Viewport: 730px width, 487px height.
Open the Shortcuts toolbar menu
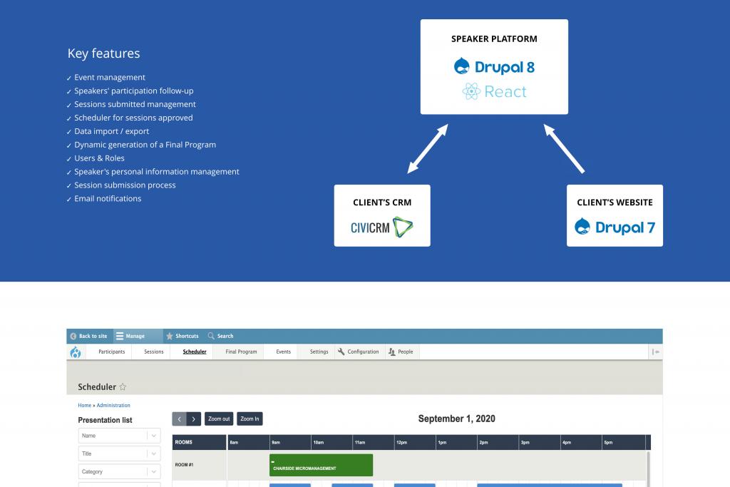coord(182,336)
